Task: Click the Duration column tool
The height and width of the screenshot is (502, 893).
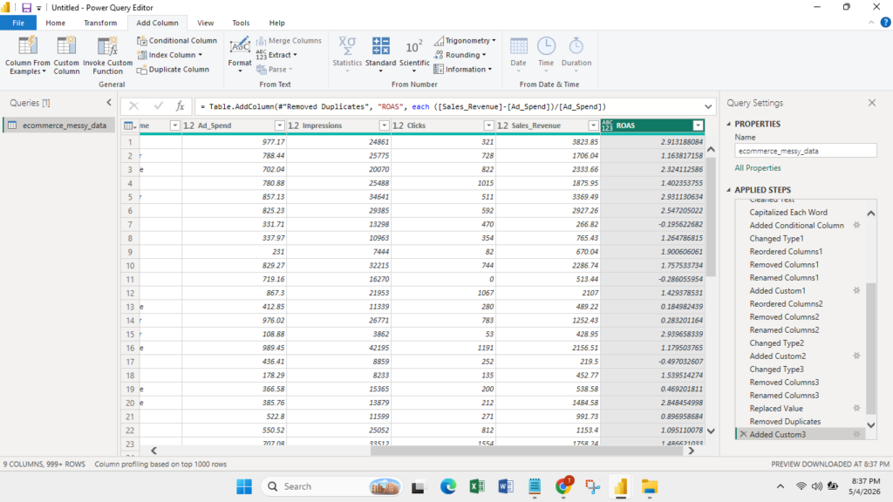Action: tap(576, 55)
